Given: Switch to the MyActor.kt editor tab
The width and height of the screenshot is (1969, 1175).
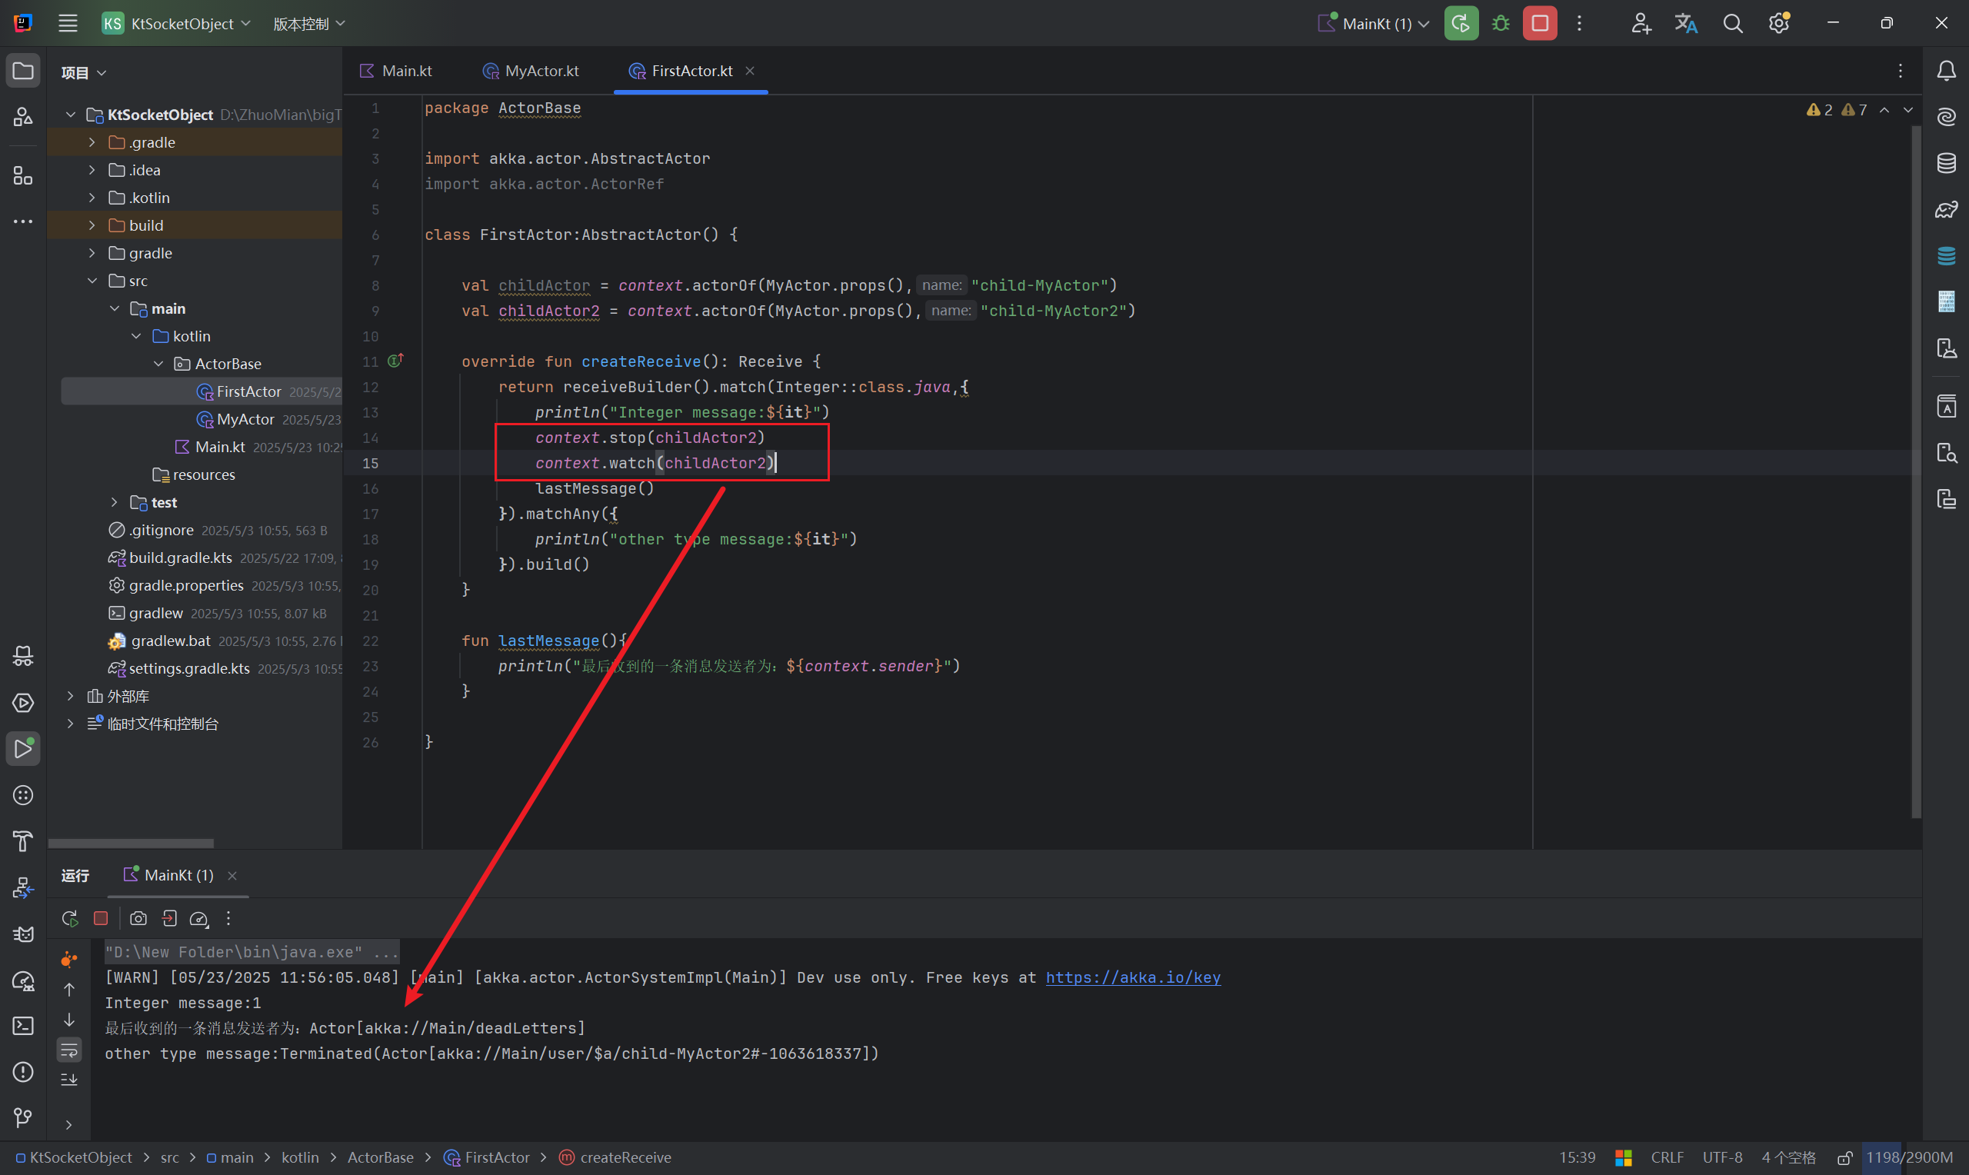Looking at the screenshot, I should [531, 71].
